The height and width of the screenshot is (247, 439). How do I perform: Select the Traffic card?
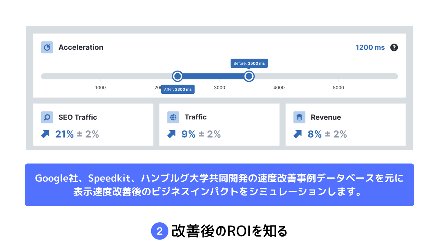point(219,124)
